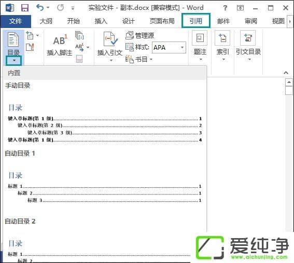Click the Update Table icon with exclamation mark
Screen dimensions: 294x263
coord(30,47)
